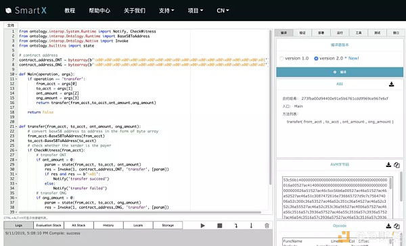Copy the Opcode listing via copy icon

(x=397, y=226)
